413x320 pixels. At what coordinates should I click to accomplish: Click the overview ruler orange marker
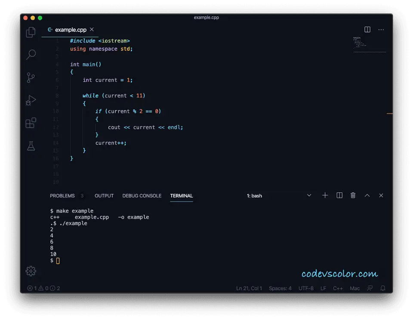coord(390,114)
